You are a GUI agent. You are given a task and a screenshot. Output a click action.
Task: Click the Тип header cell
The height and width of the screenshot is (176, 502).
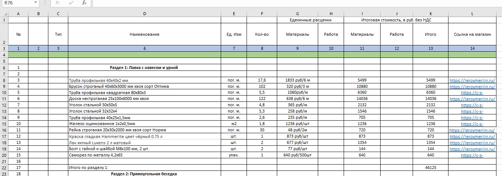tap(58, 34)
